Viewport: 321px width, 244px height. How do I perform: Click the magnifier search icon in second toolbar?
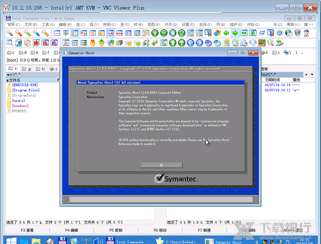(x=10, y=43)
